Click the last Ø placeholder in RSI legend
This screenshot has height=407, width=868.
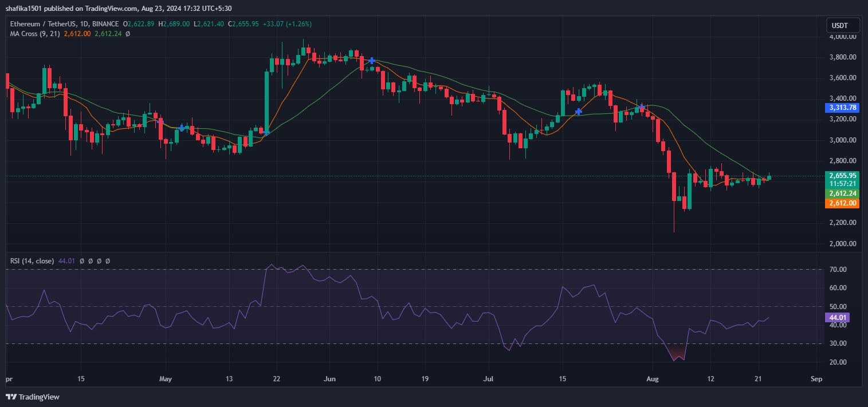107,260
